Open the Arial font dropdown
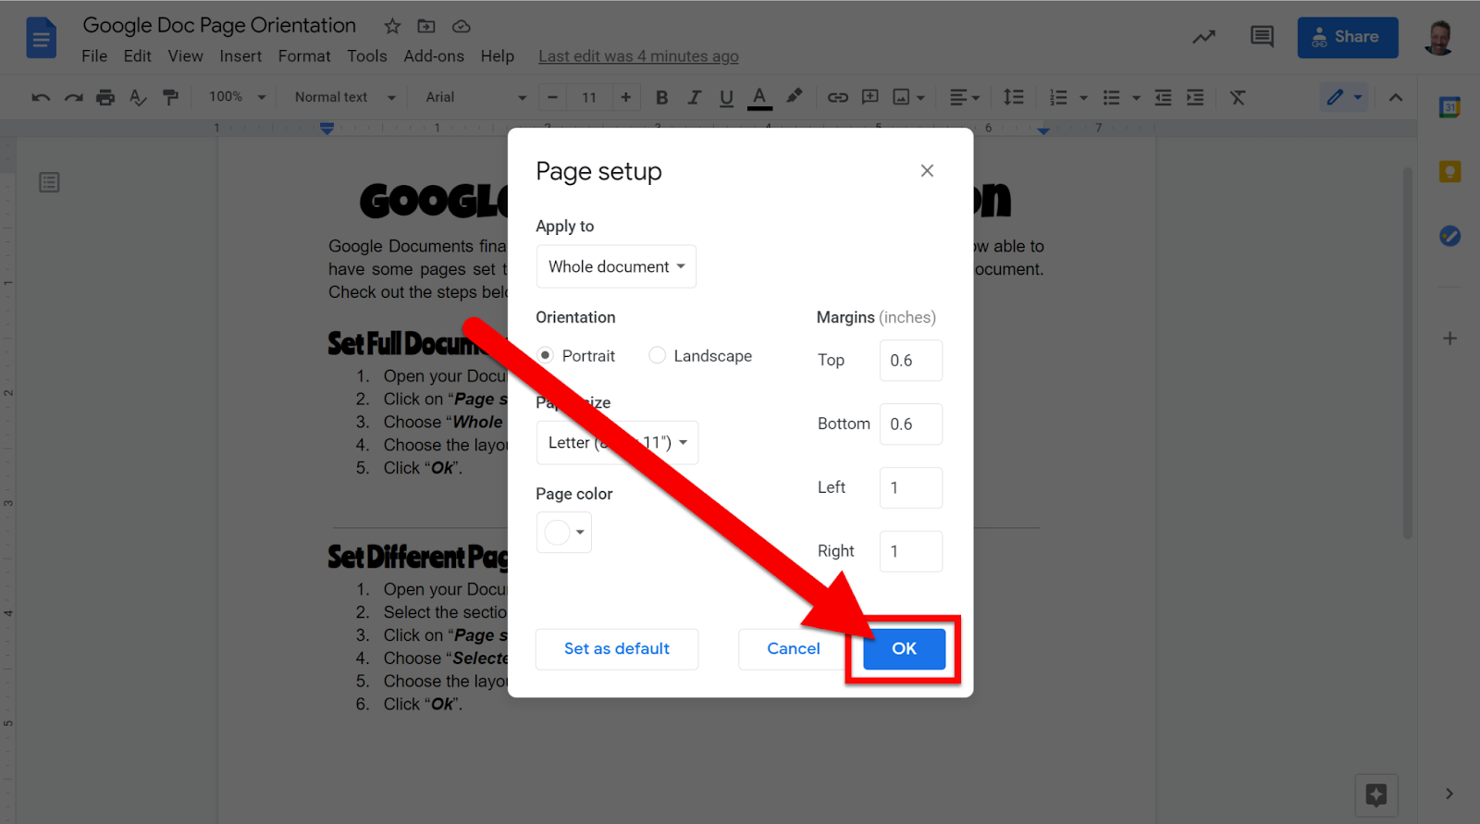Viewport: 1480px width, 824px height. click(475, 97)
